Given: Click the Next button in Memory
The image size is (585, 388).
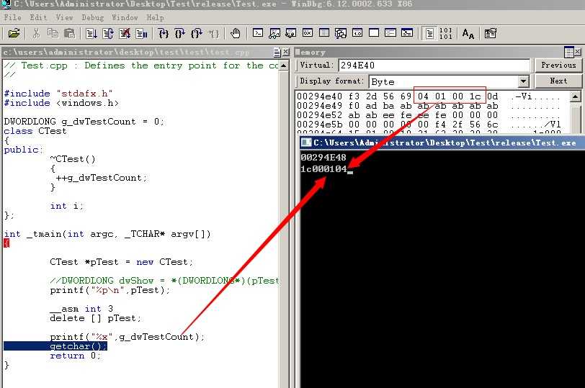Looking at the screenshot, I should (x=558, y=81).
